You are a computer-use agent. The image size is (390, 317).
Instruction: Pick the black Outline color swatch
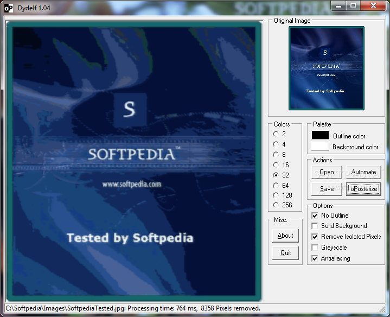[320, 135]
